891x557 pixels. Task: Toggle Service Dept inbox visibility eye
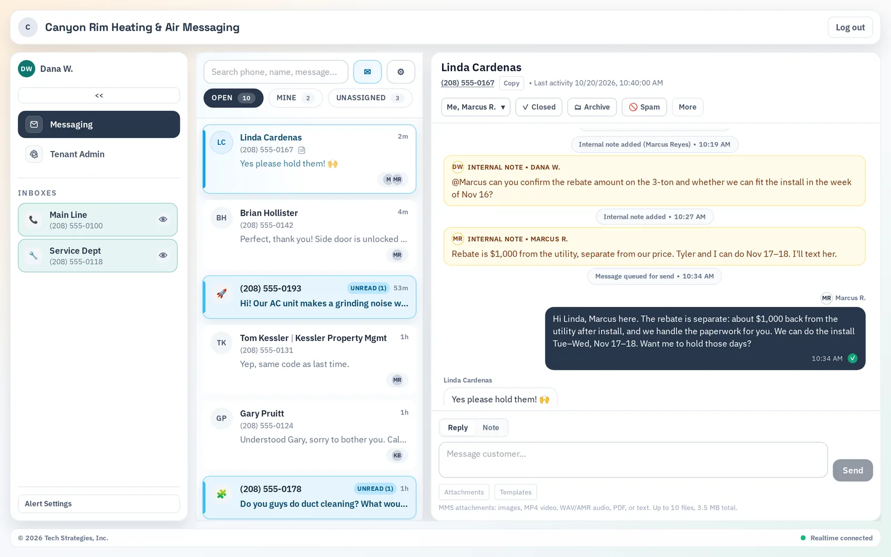coord(163,256)
